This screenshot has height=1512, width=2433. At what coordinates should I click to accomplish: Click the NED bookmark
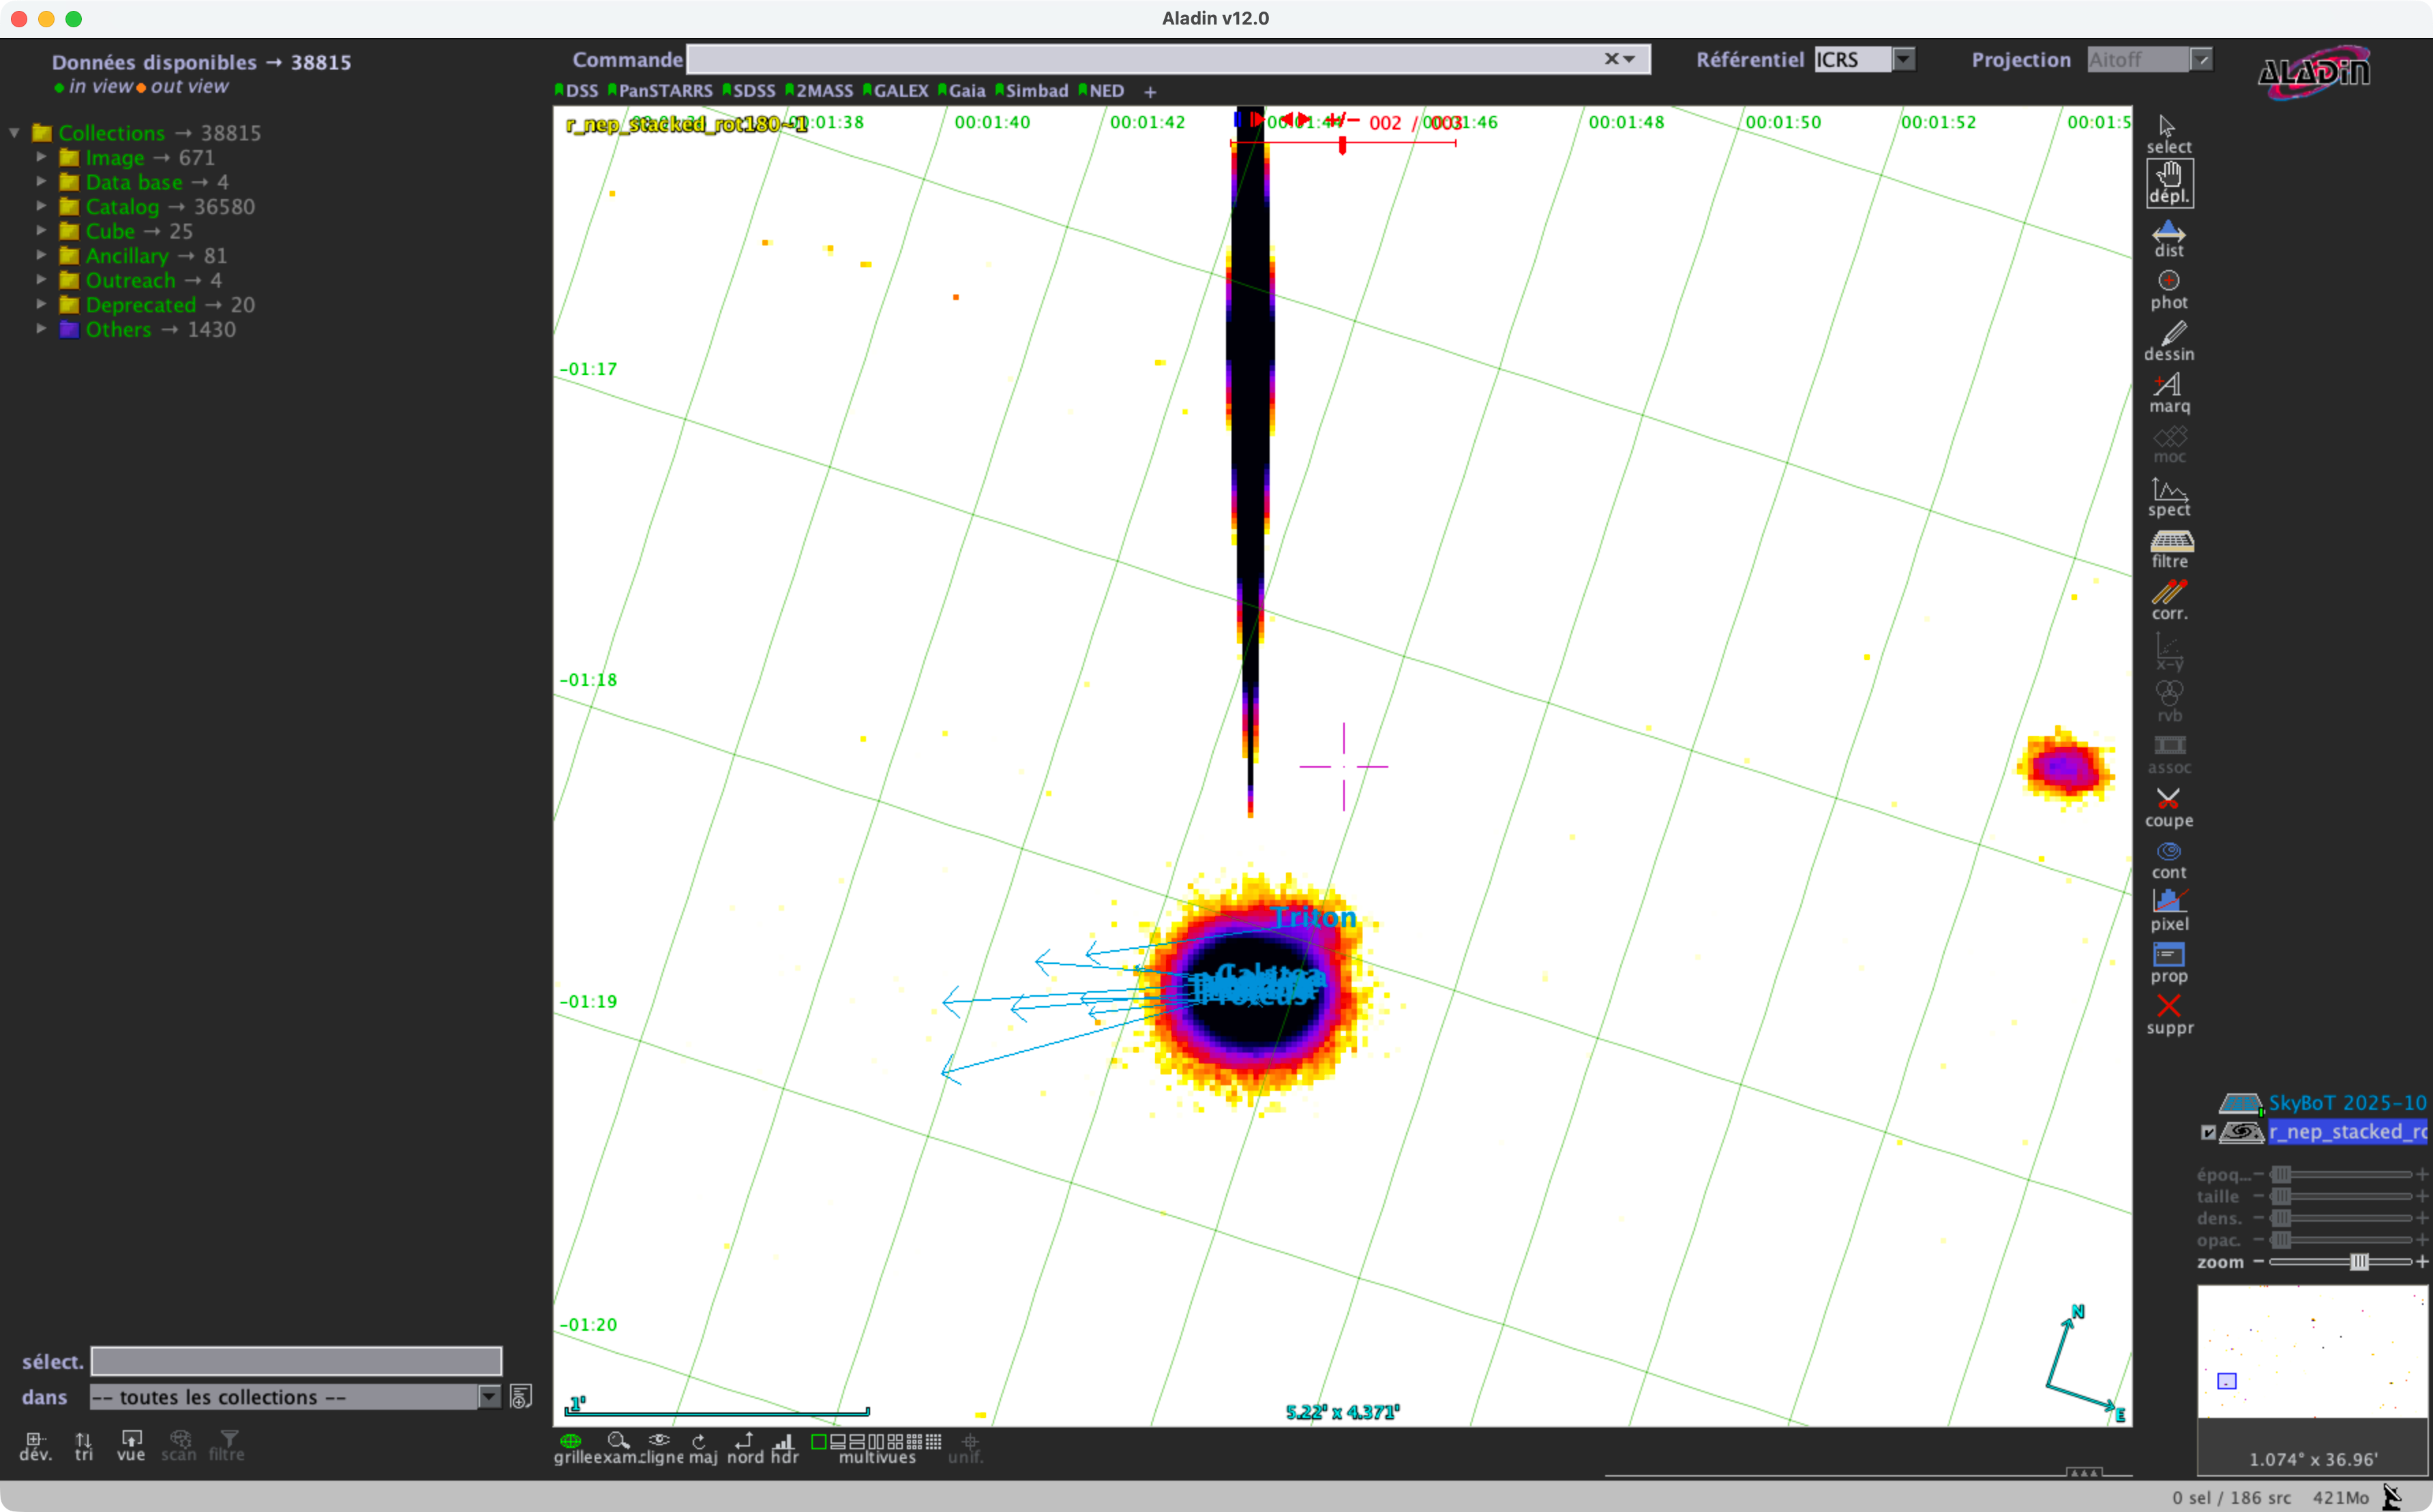1101,91
